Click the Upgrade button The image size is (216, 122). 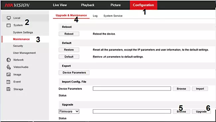(x=201, y=111)
